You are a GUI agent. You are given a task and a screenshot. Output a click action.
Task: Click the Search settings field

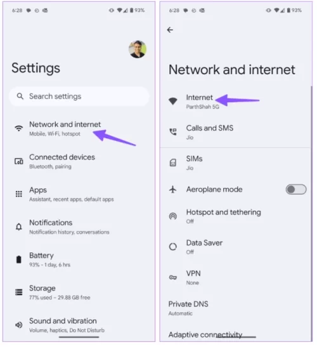coord(79,96)
